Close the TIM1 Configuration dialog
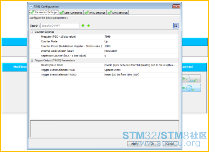The height and width of the screenshot is (152, 209). pos(176,7)
